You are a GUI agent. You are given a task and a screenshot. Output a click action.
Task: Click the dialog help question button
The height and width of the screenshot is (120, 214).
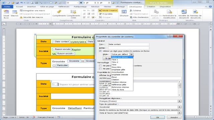point(170,36)
